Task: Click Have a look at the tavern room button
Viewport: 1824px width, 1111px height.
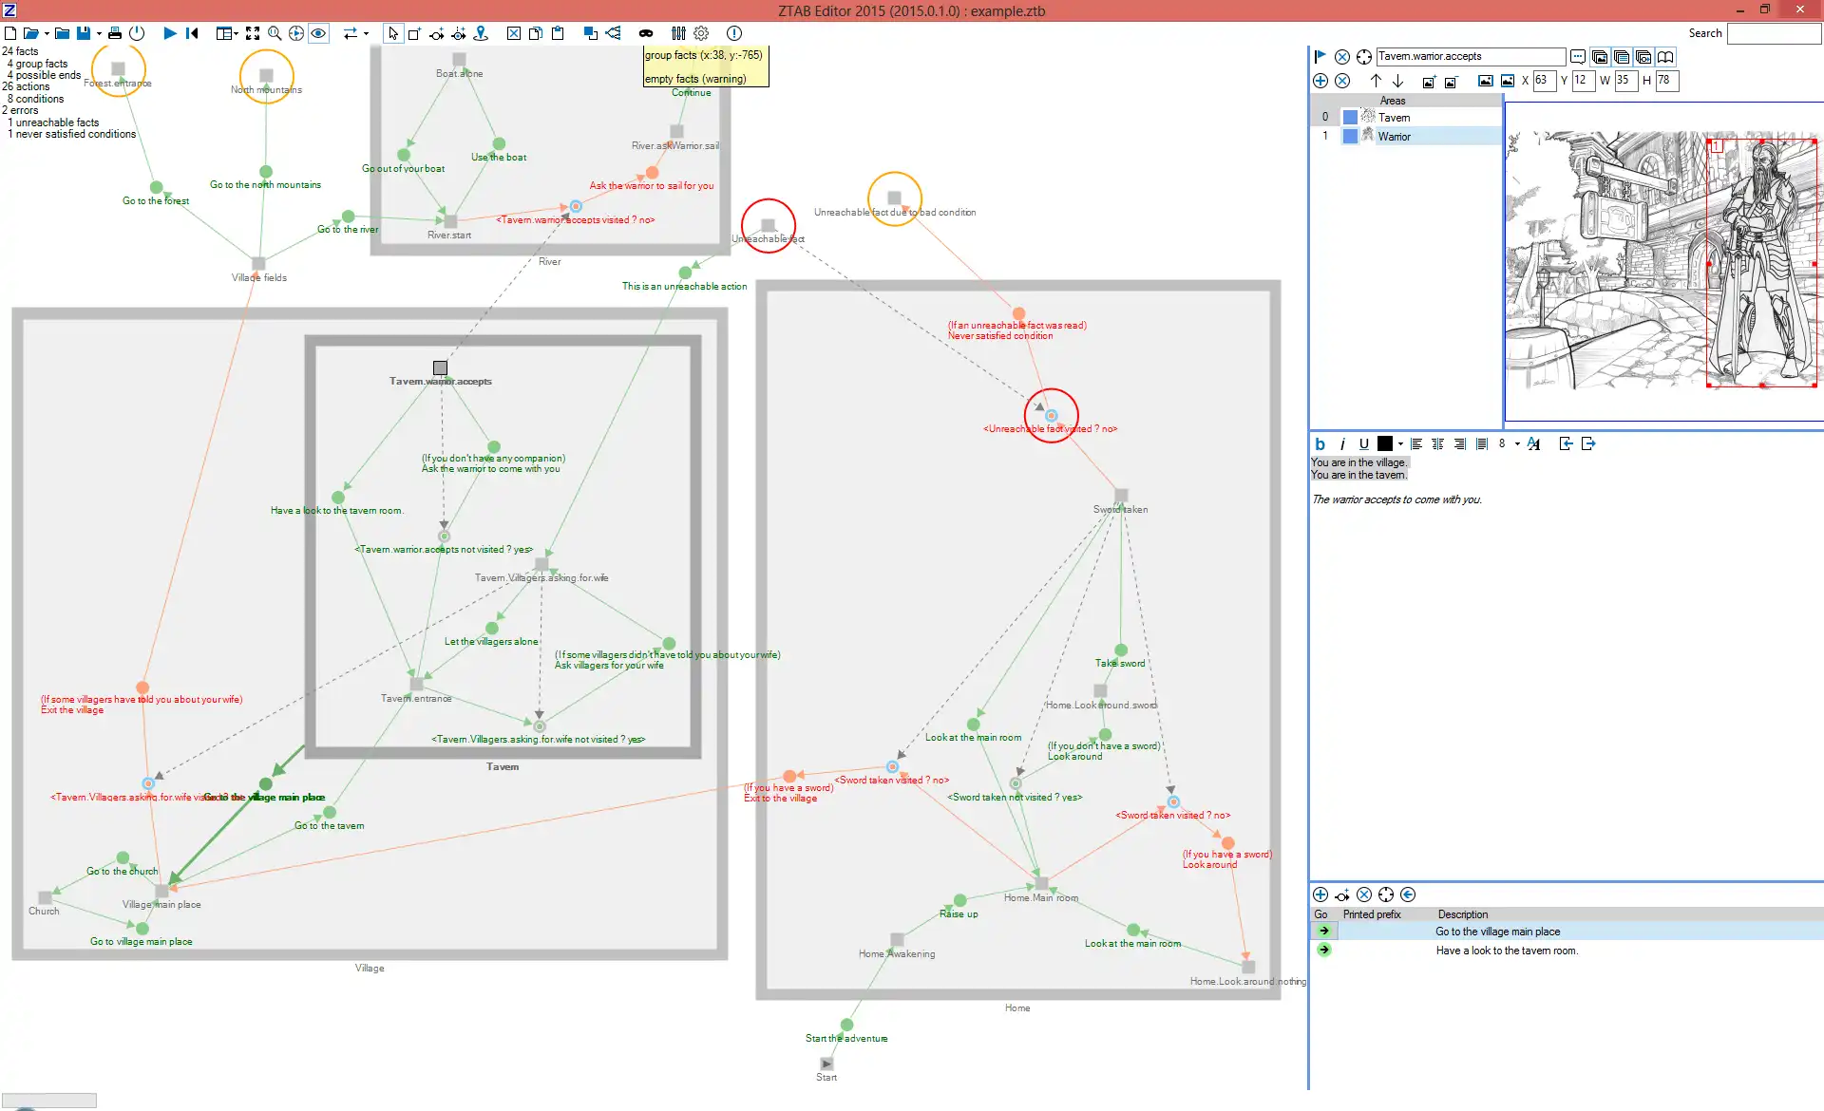Action: point(1323,950)
